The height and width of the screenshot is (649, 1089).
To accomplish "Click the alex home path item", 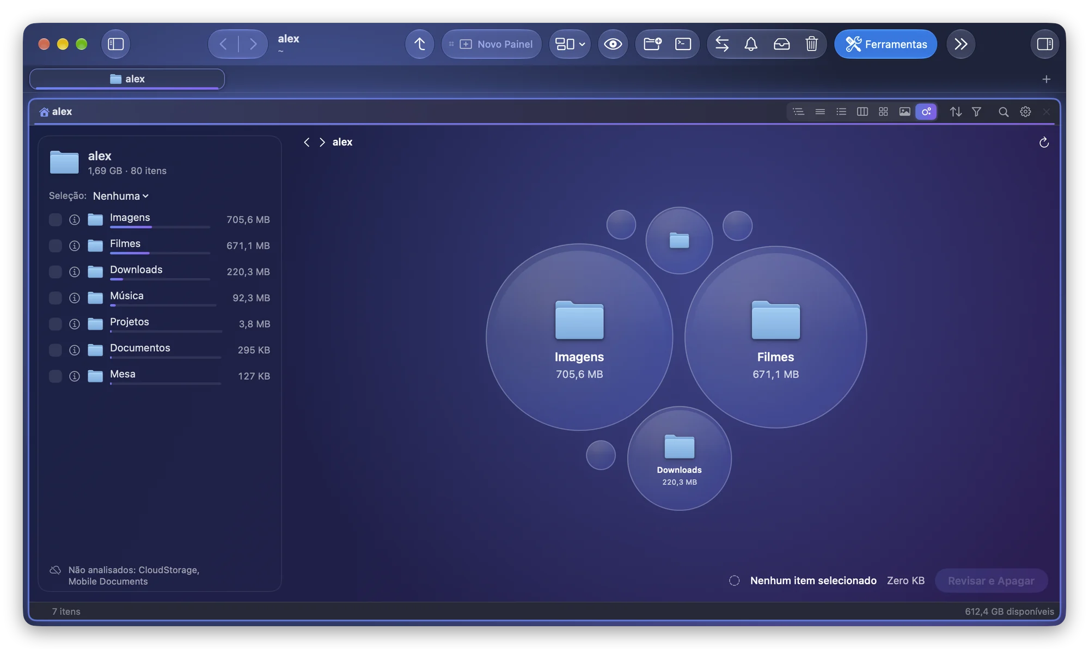I will [56, 112].
